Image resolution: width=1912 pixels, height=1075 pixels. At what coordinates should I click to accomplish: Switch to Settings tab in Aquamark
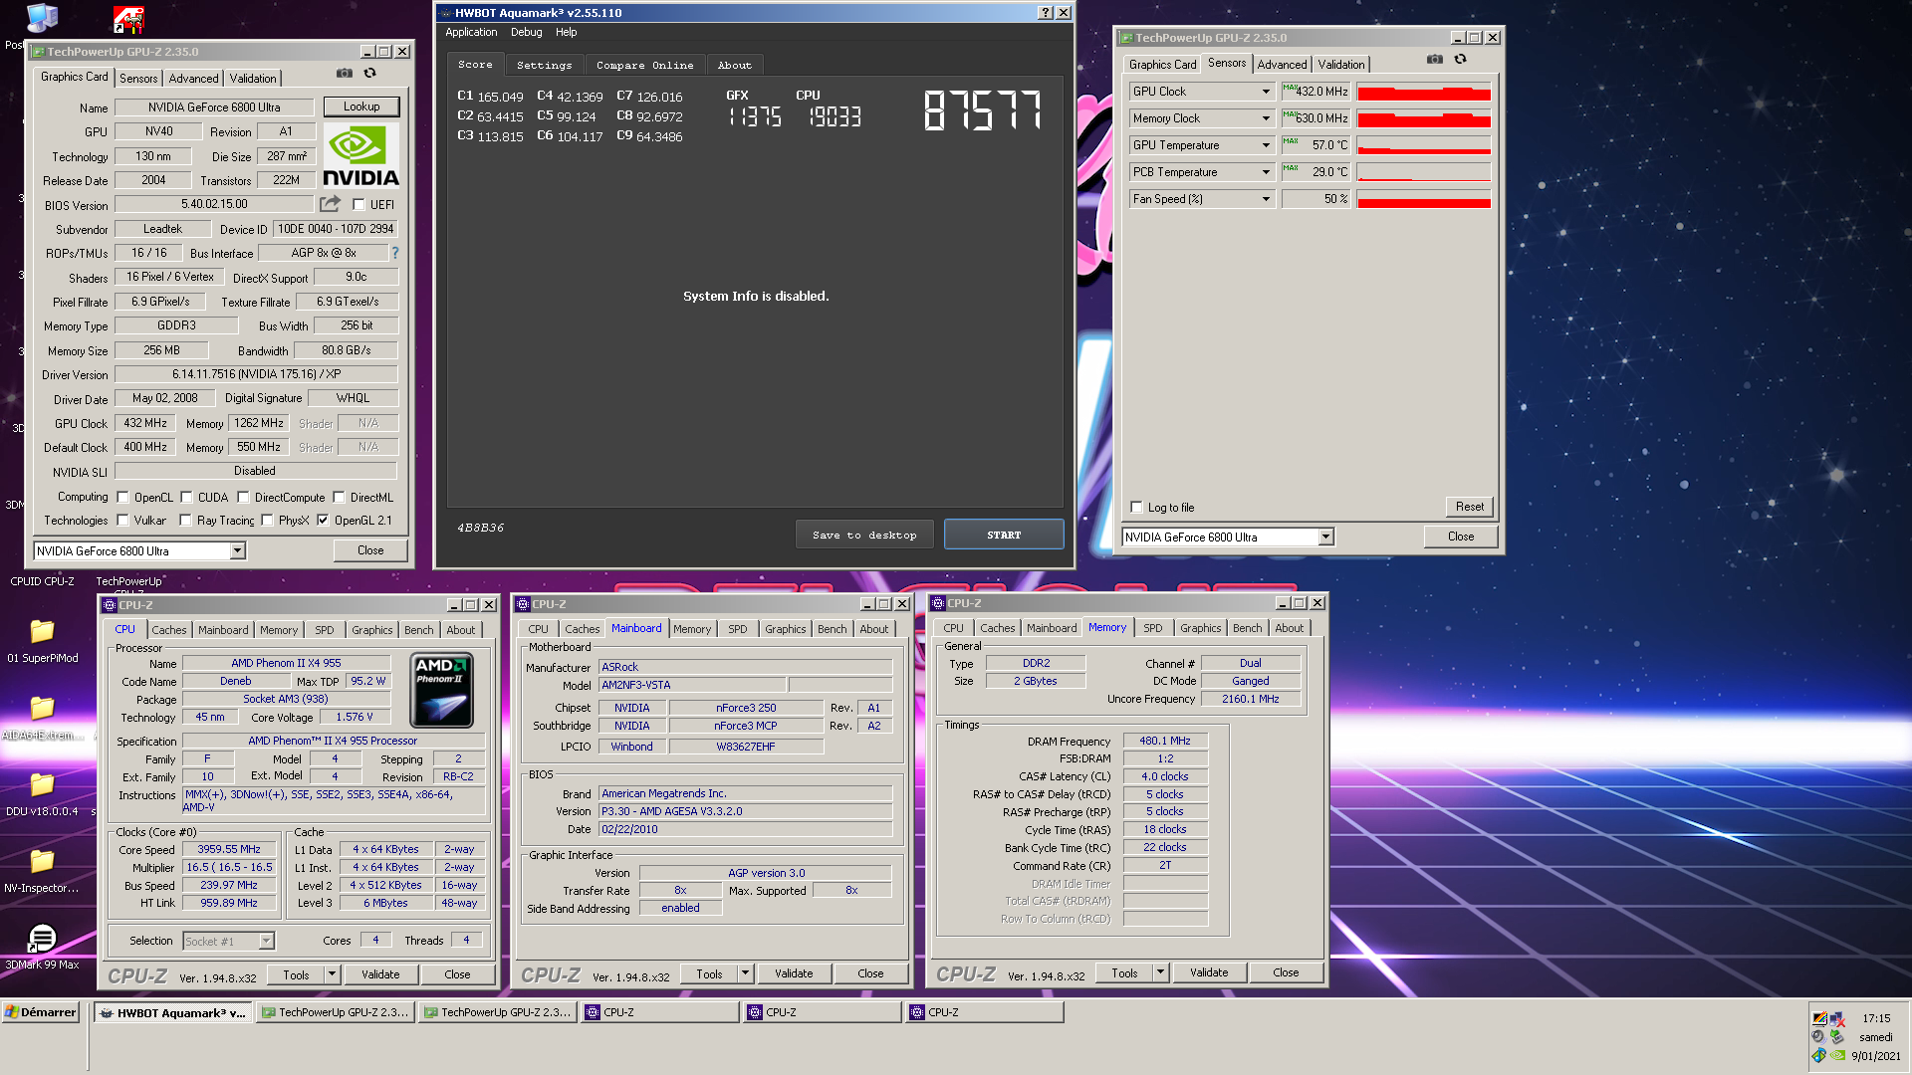(544, 65)
